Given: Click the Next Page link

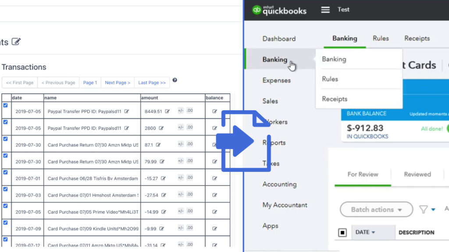Looking at the screenshot, I should coord(117,82).
